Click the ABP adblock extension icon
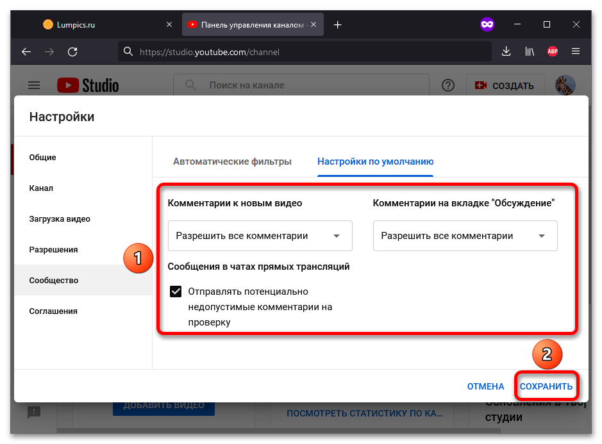Image resolution: width=602 pixels, height=444 pixels. (x=553, y=51)
